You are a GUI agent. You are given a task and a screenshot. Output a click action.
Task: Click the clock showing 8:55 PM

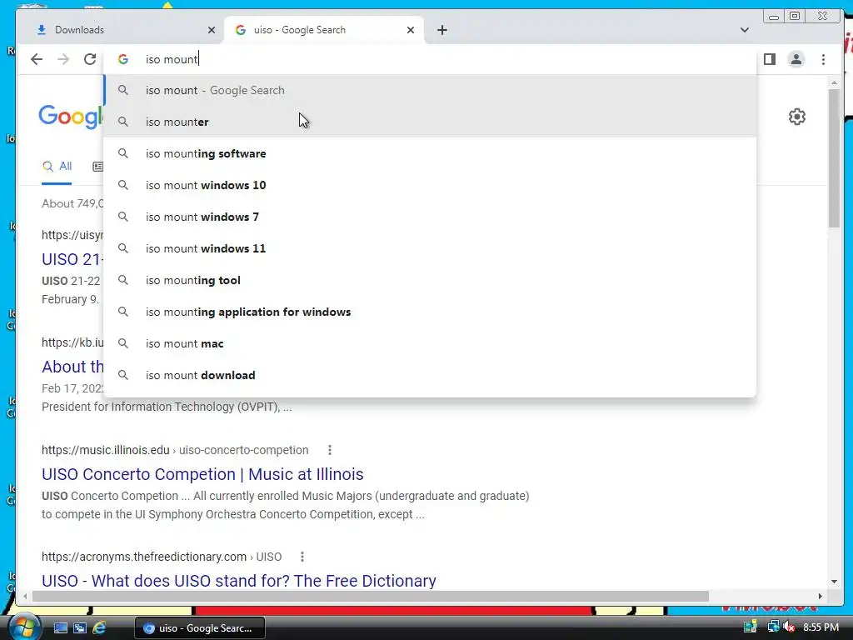(x=821, y=627)
